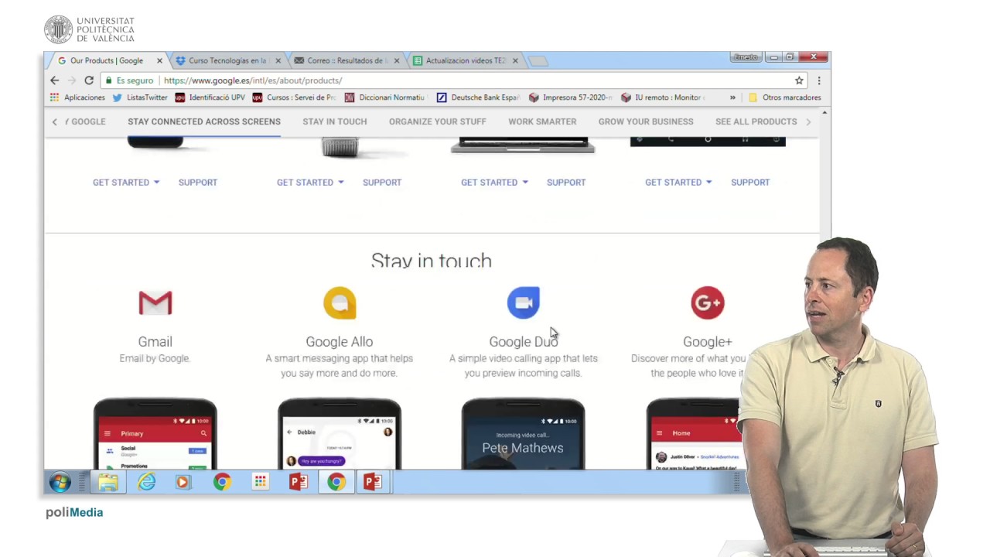Switch to the Curso Tecnologías en la tab
The image size is (990, 557).
tap(228, 60)
